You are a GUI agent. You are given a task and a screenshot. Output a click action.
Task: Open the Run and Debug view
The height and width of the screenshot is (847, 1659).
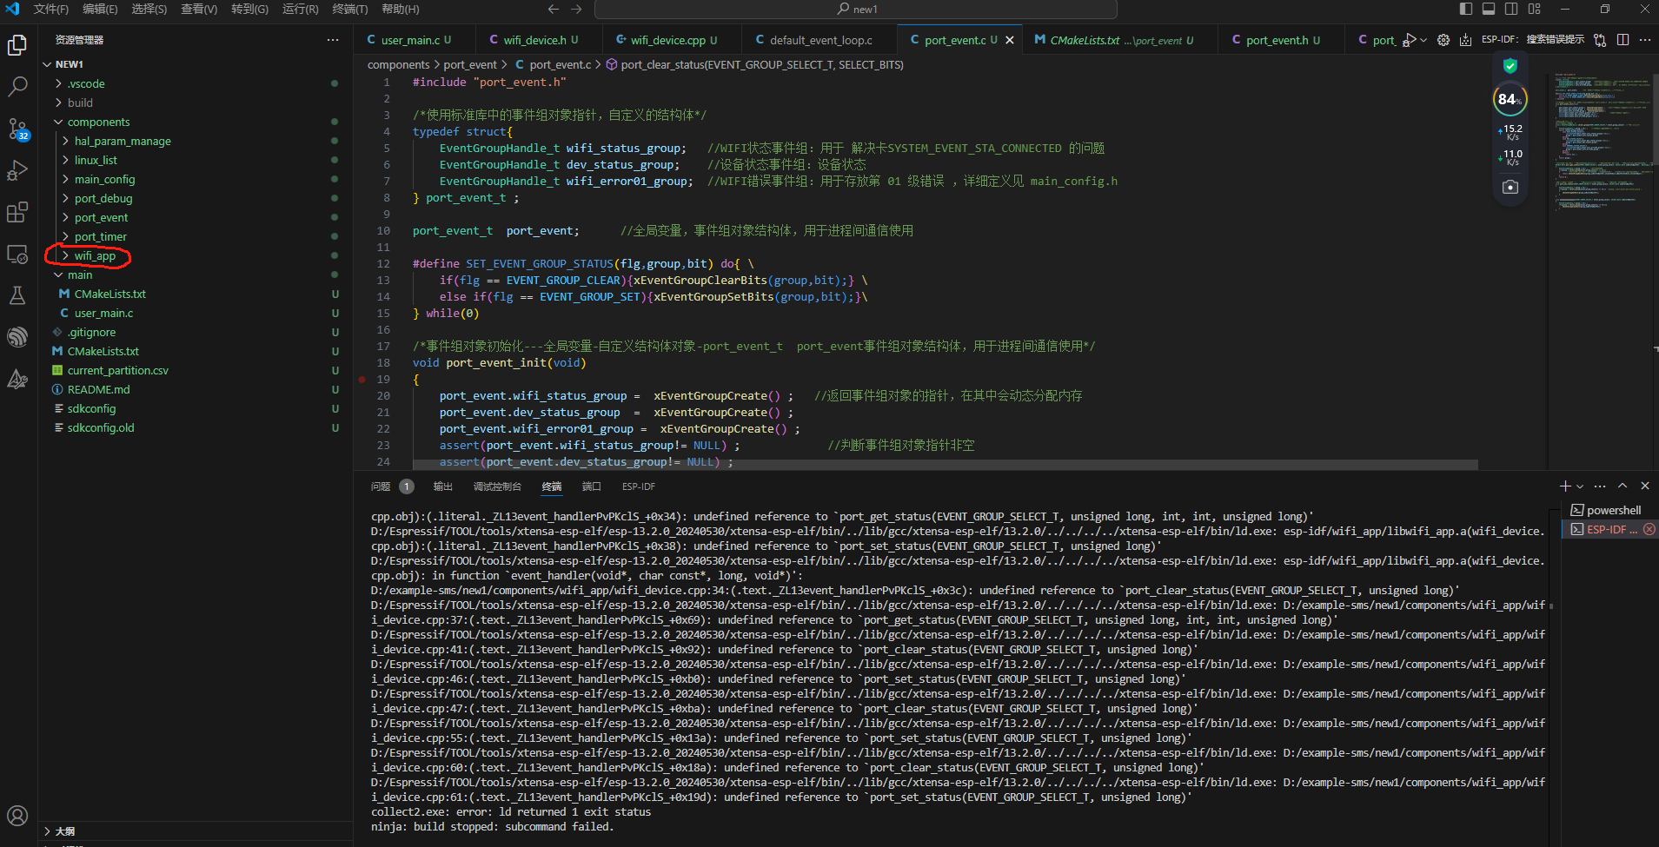pos(17,171)
